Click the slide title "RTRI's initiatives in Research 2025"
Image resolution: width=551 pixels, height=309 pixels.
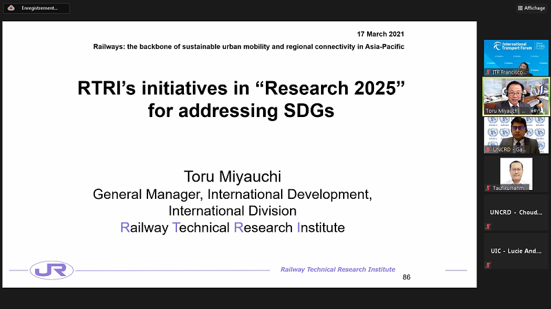point(241,88)
